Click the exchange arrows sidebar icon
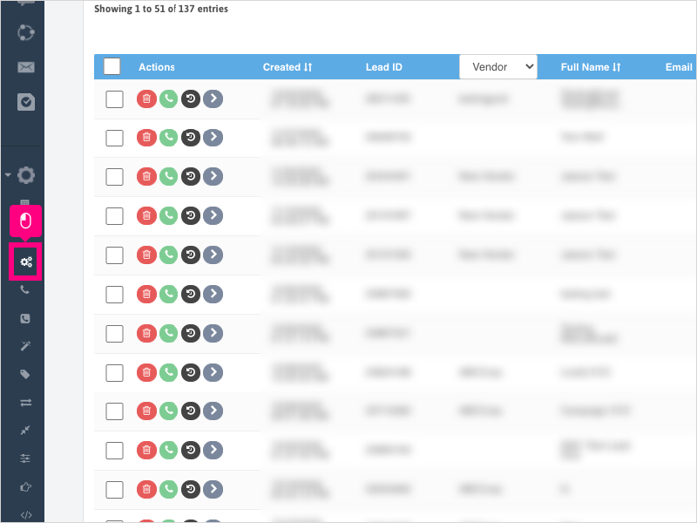This screenshot has width=697, height=523. (26, 403)
